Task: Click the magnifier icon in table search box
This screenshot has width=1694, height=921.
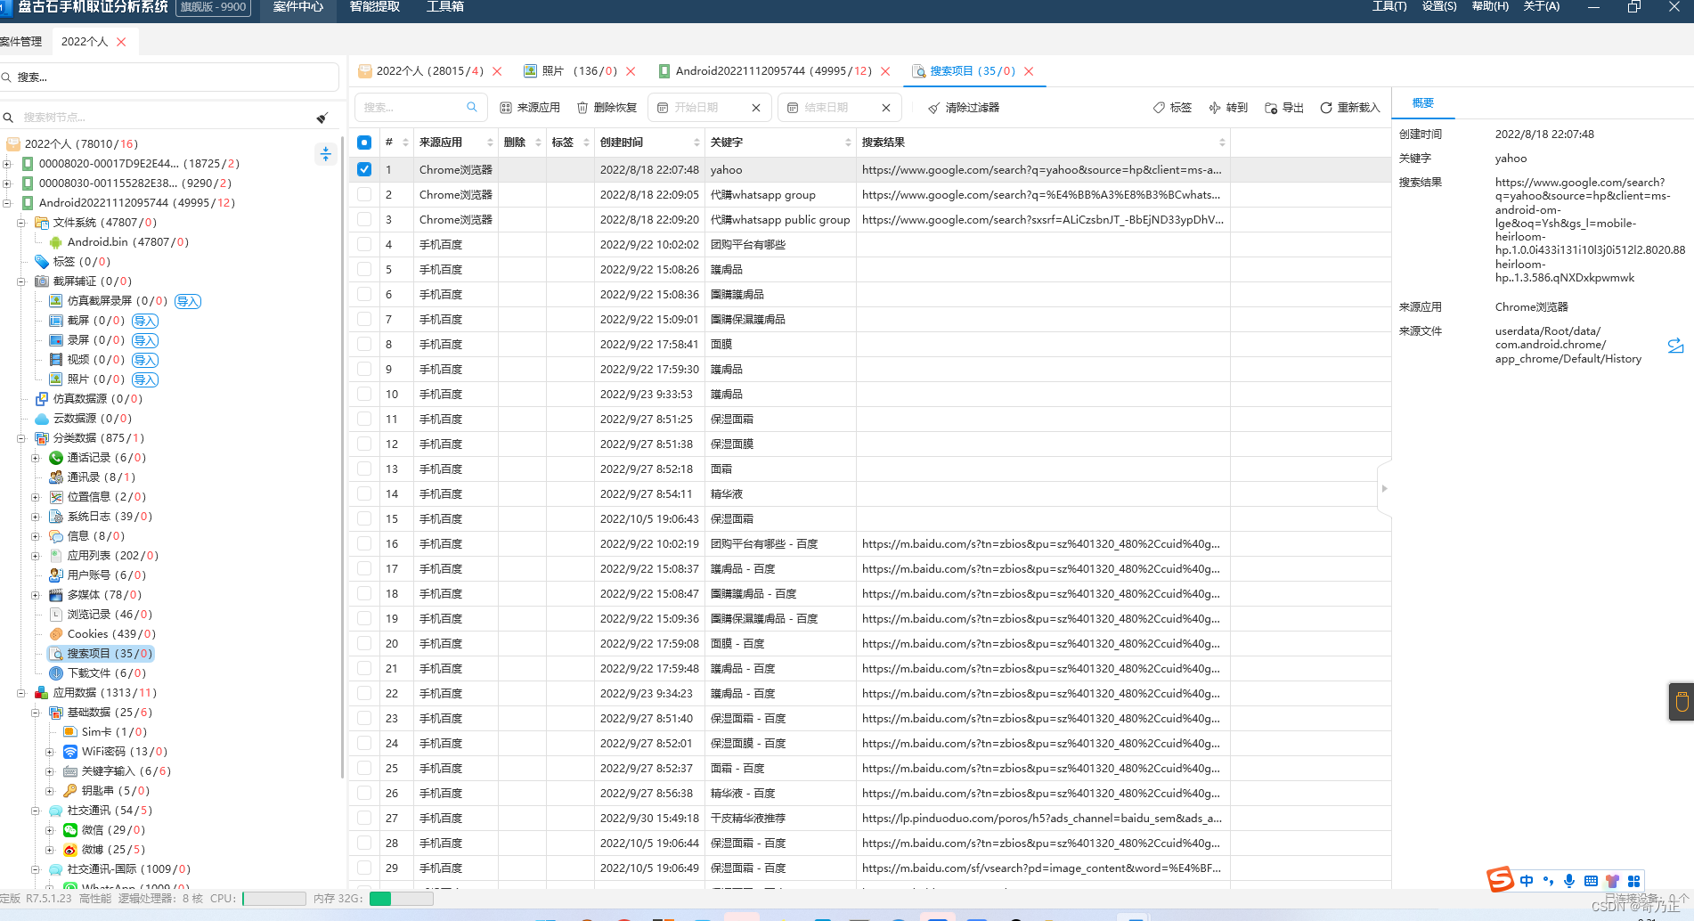Action: click(472, 107)
